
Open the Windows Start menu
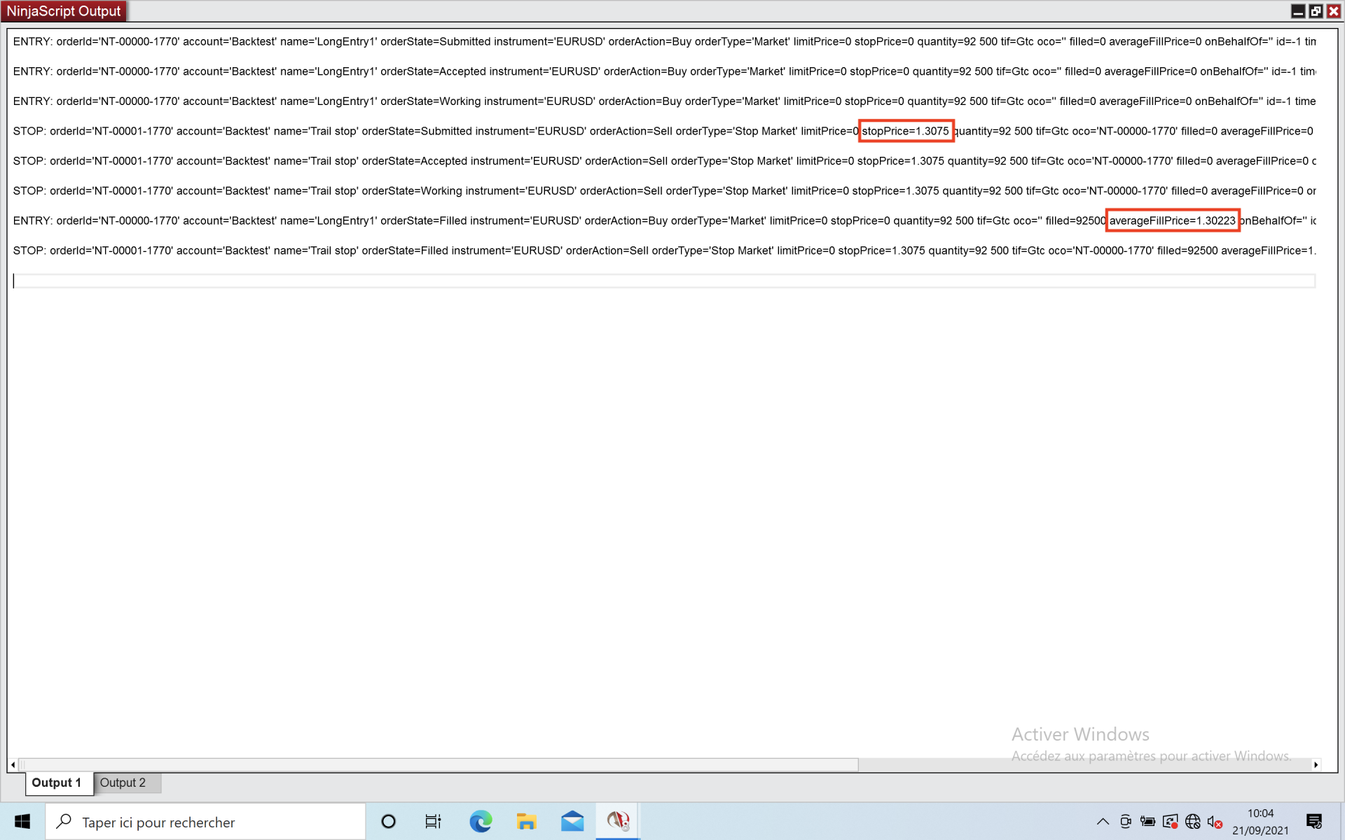click(22, 821)
